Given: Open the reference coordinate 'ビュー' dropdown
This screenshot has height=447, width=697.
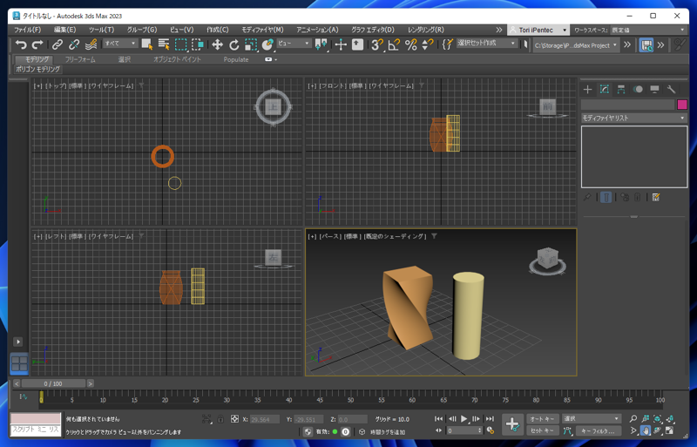Looking at the screenshot, I should pyautogui.click(x=294, y=44).
